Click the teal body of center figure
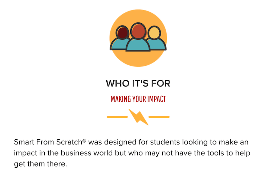Viewport: 276px width, 172px height. coord(138,45)
